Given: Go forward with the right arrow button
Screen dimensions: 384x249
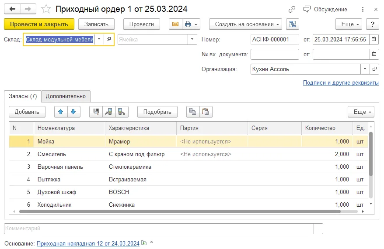Looking at the screenshot, I should pos(28,9).
